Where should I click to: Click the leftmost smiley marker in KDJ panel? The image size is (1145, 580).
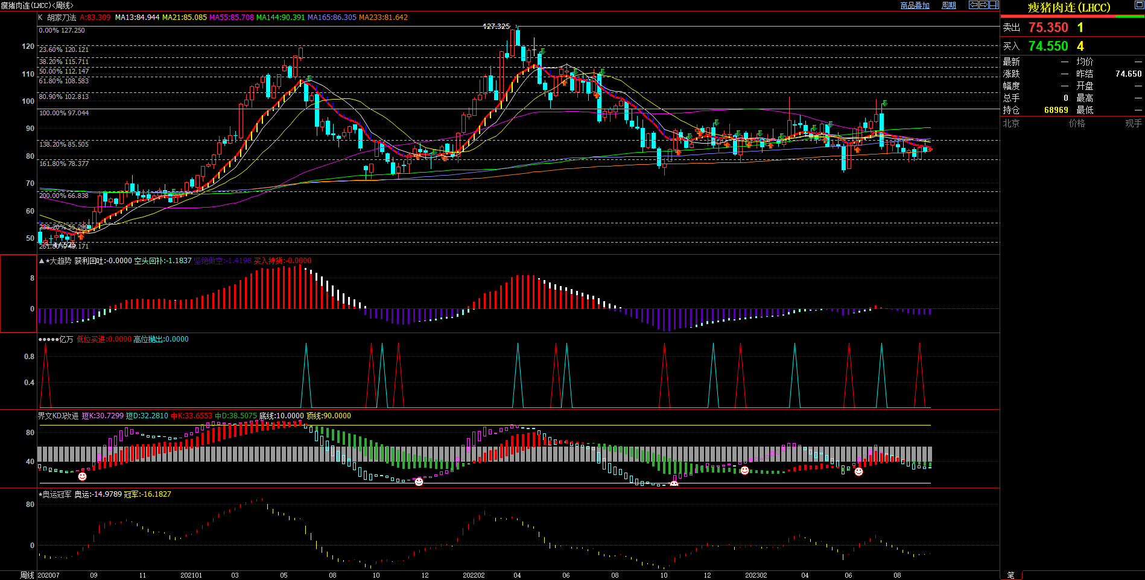[82, 476]
